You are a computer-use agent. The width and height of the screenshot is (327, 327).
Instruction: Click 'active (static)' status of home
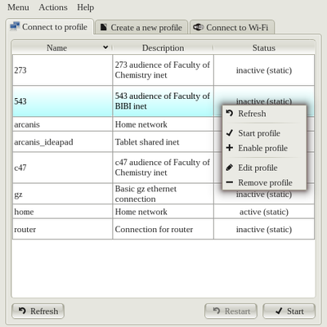click(264, 212)
